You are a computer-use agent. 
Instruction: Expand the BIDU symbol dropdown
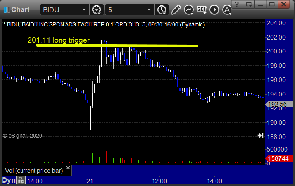tap(84, 10)
